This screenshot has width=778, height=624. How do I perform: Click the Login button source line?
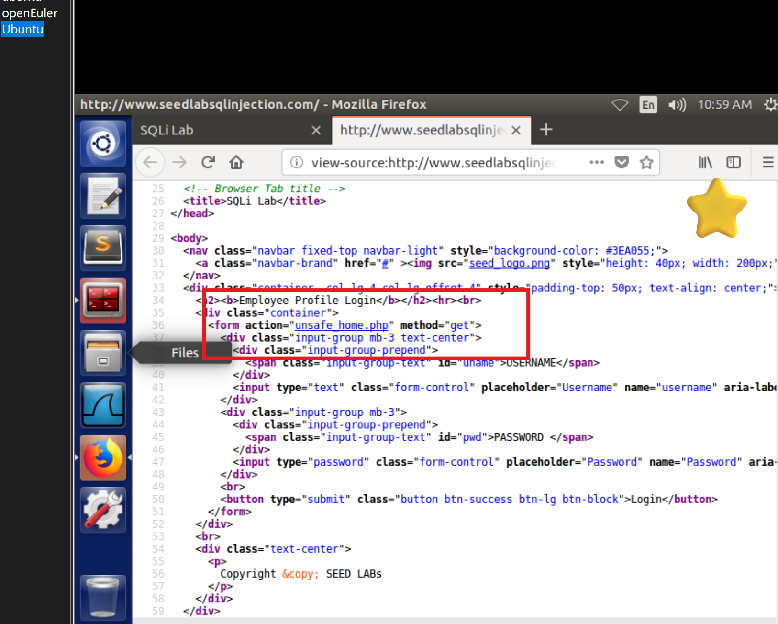(469, 500)
